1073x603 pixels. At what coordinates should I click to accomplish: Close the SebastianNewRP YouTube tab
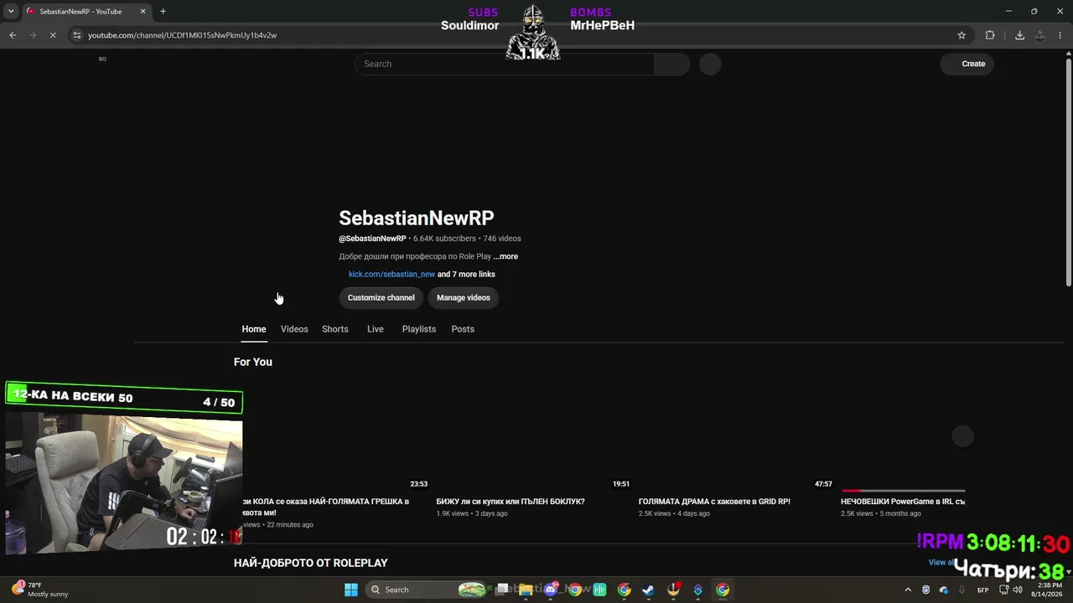click(143, 12)
